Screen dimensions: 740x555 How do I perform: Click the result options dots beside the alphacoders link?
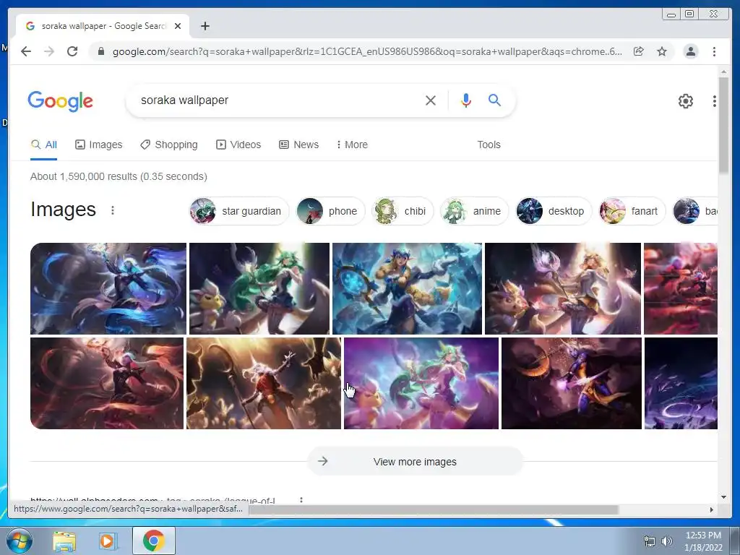point(301,499)
